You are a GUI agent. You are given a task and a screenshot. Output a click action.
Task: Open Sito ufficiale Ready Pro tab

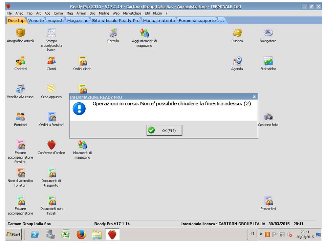(116, 21)
